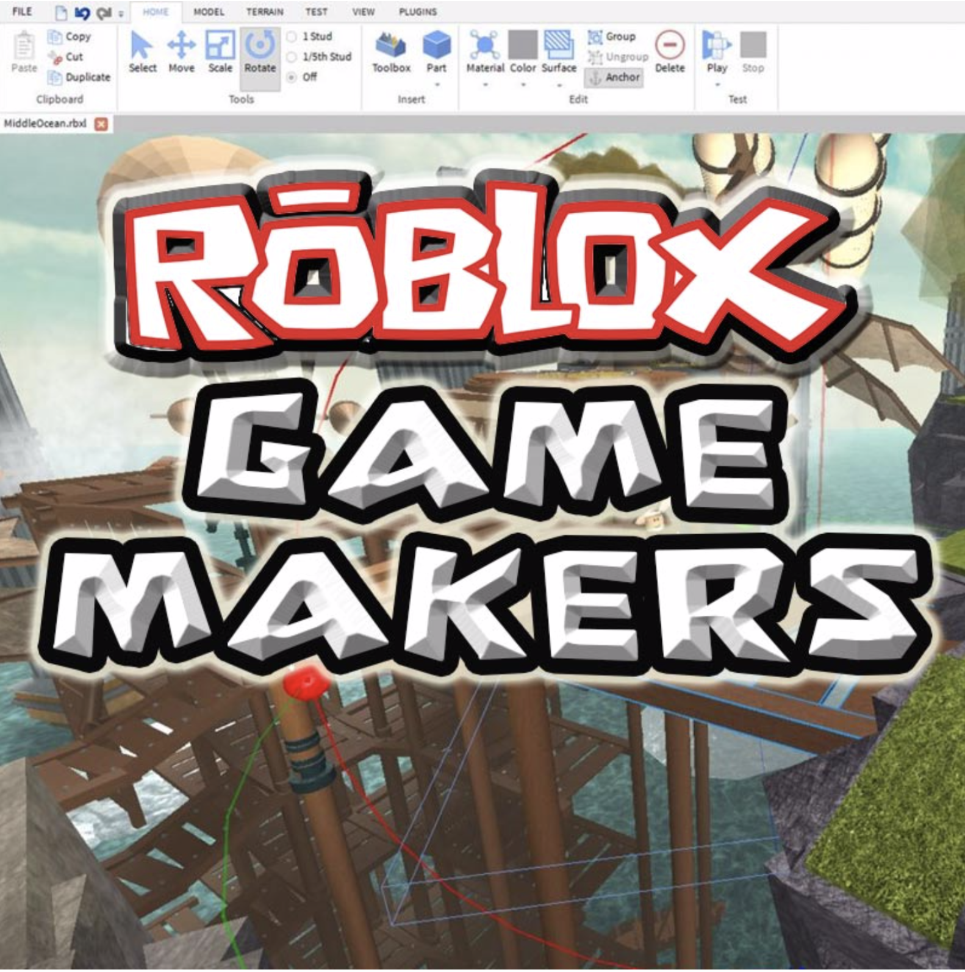Open the FILE menu
The width and height of the screenshot is (965, 972).
22,12
